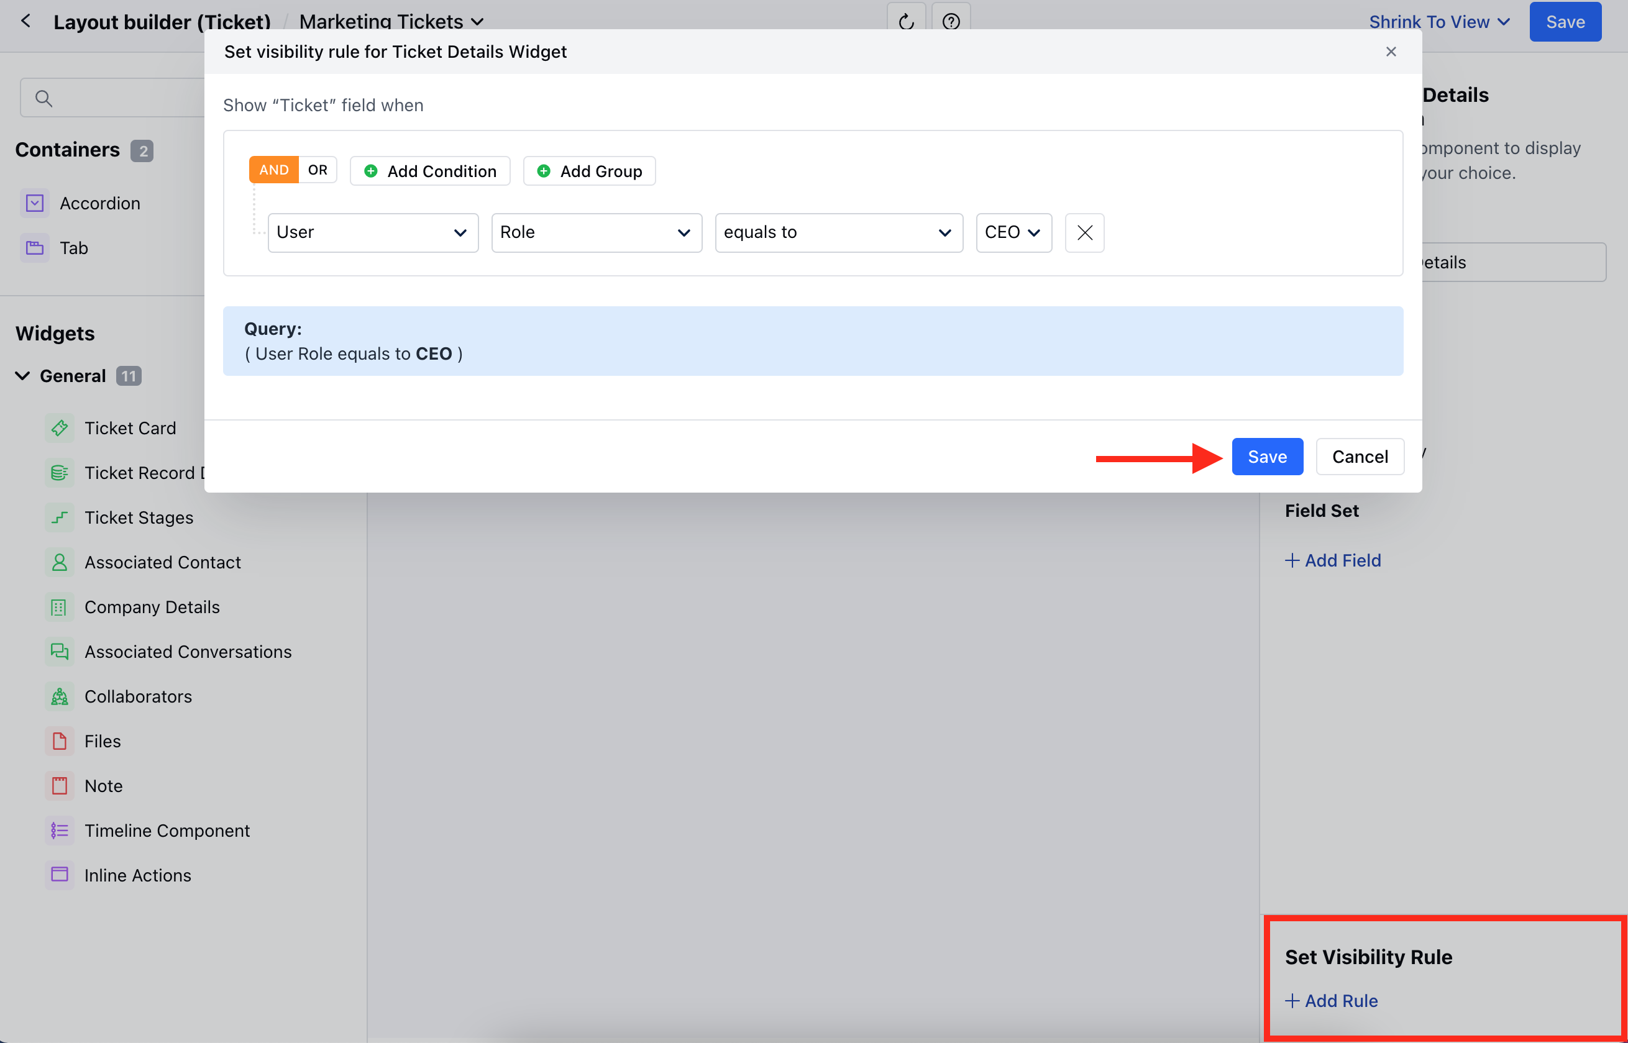Open the CEO value dropdown
Viewport: 1628px width, 1043px height.
pyautogui.click(x=1013, y=232)
